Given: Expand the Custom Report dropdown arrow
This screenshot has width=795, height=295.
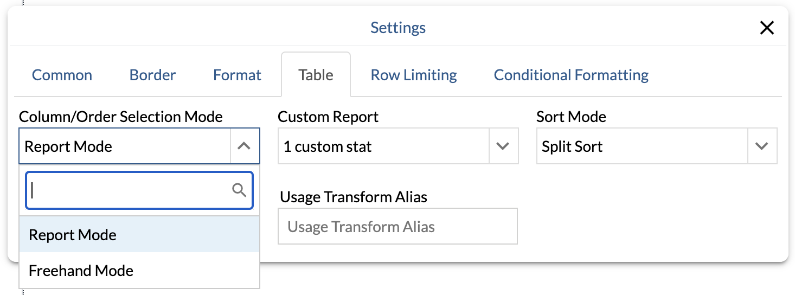Looking at the screenshot, I should click(503, 146).
